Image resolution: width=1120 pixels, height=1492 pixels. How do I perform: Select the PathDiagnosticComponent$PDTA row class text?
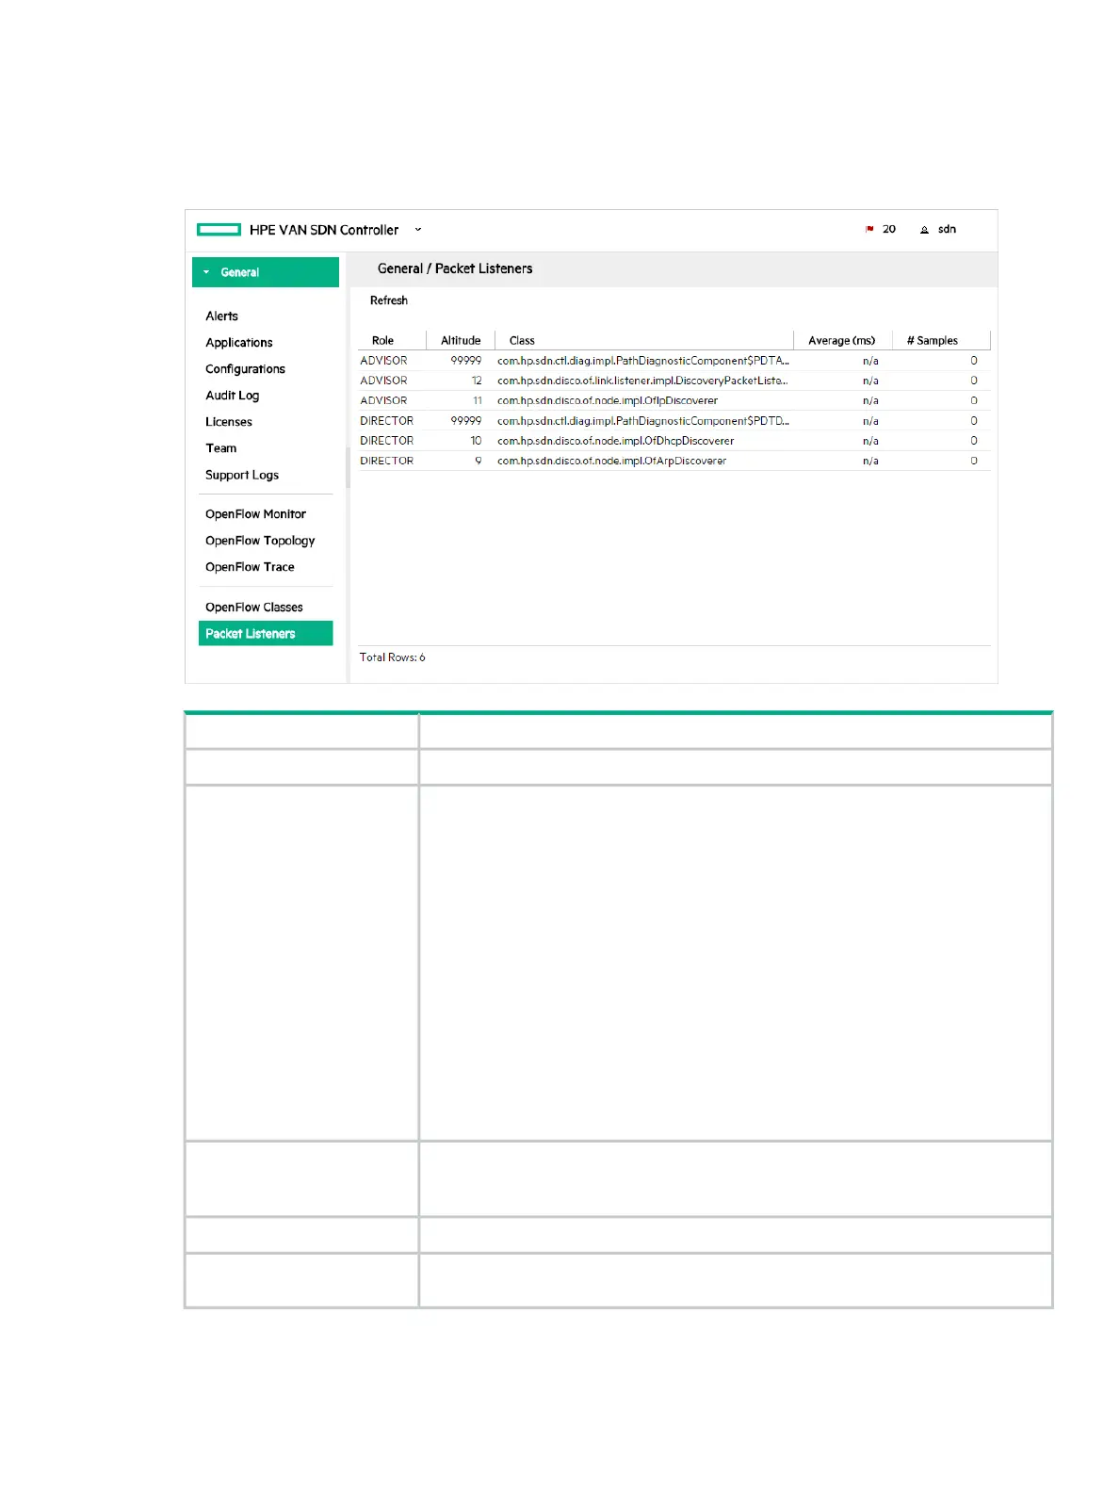tap(642, 361)
